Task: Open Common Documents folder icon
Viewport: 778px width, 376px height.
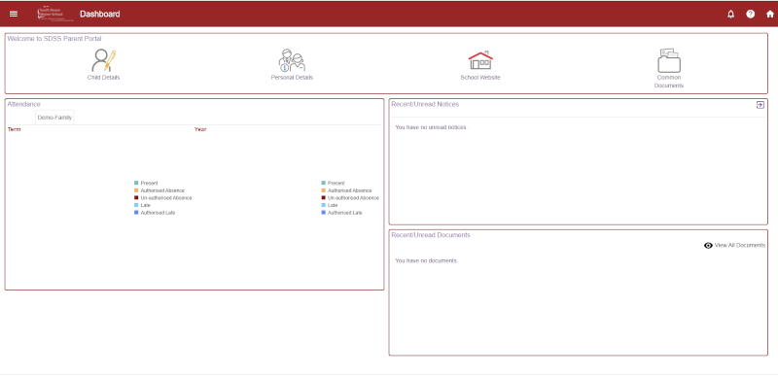Action: [669, 60]
